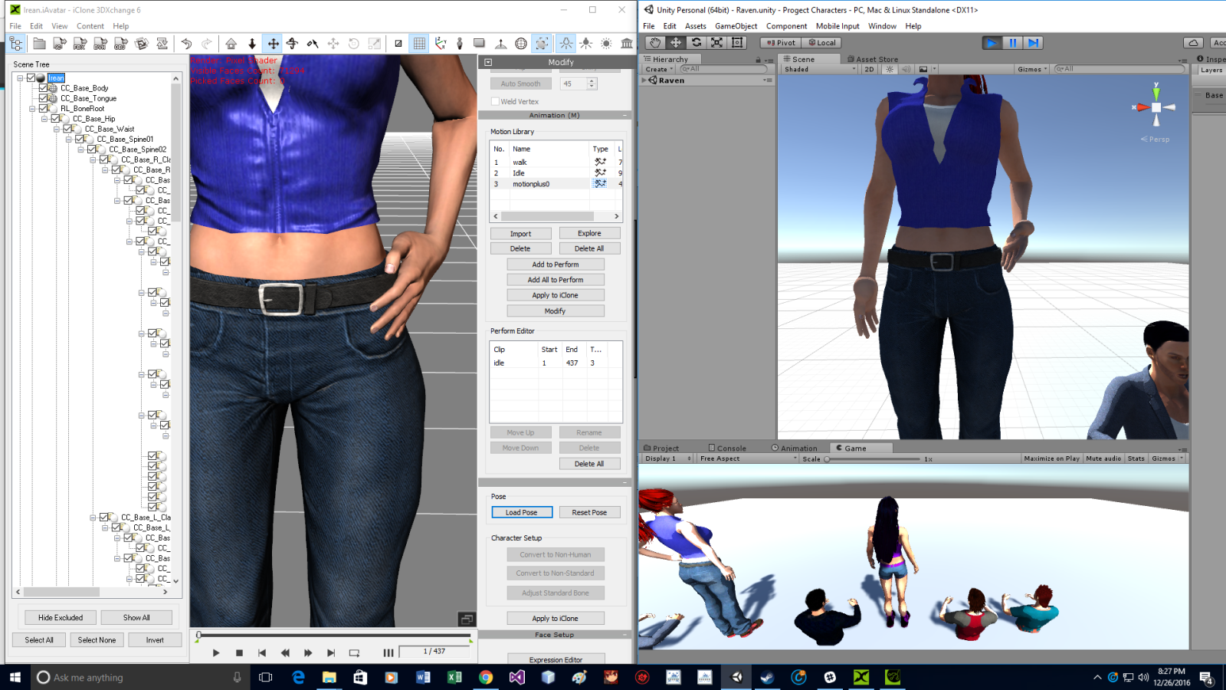Open the Display 1 dropdown in Game view
The height and width of the screenshot is (690, 1226).
[667, 458]
